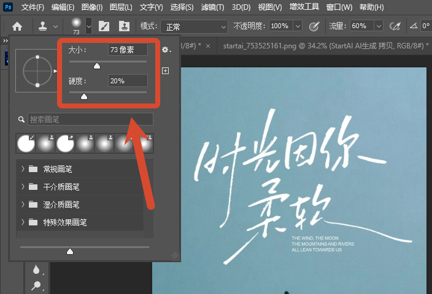Select second soft round recent brush
Screen dimensions: 432x294
45,143
